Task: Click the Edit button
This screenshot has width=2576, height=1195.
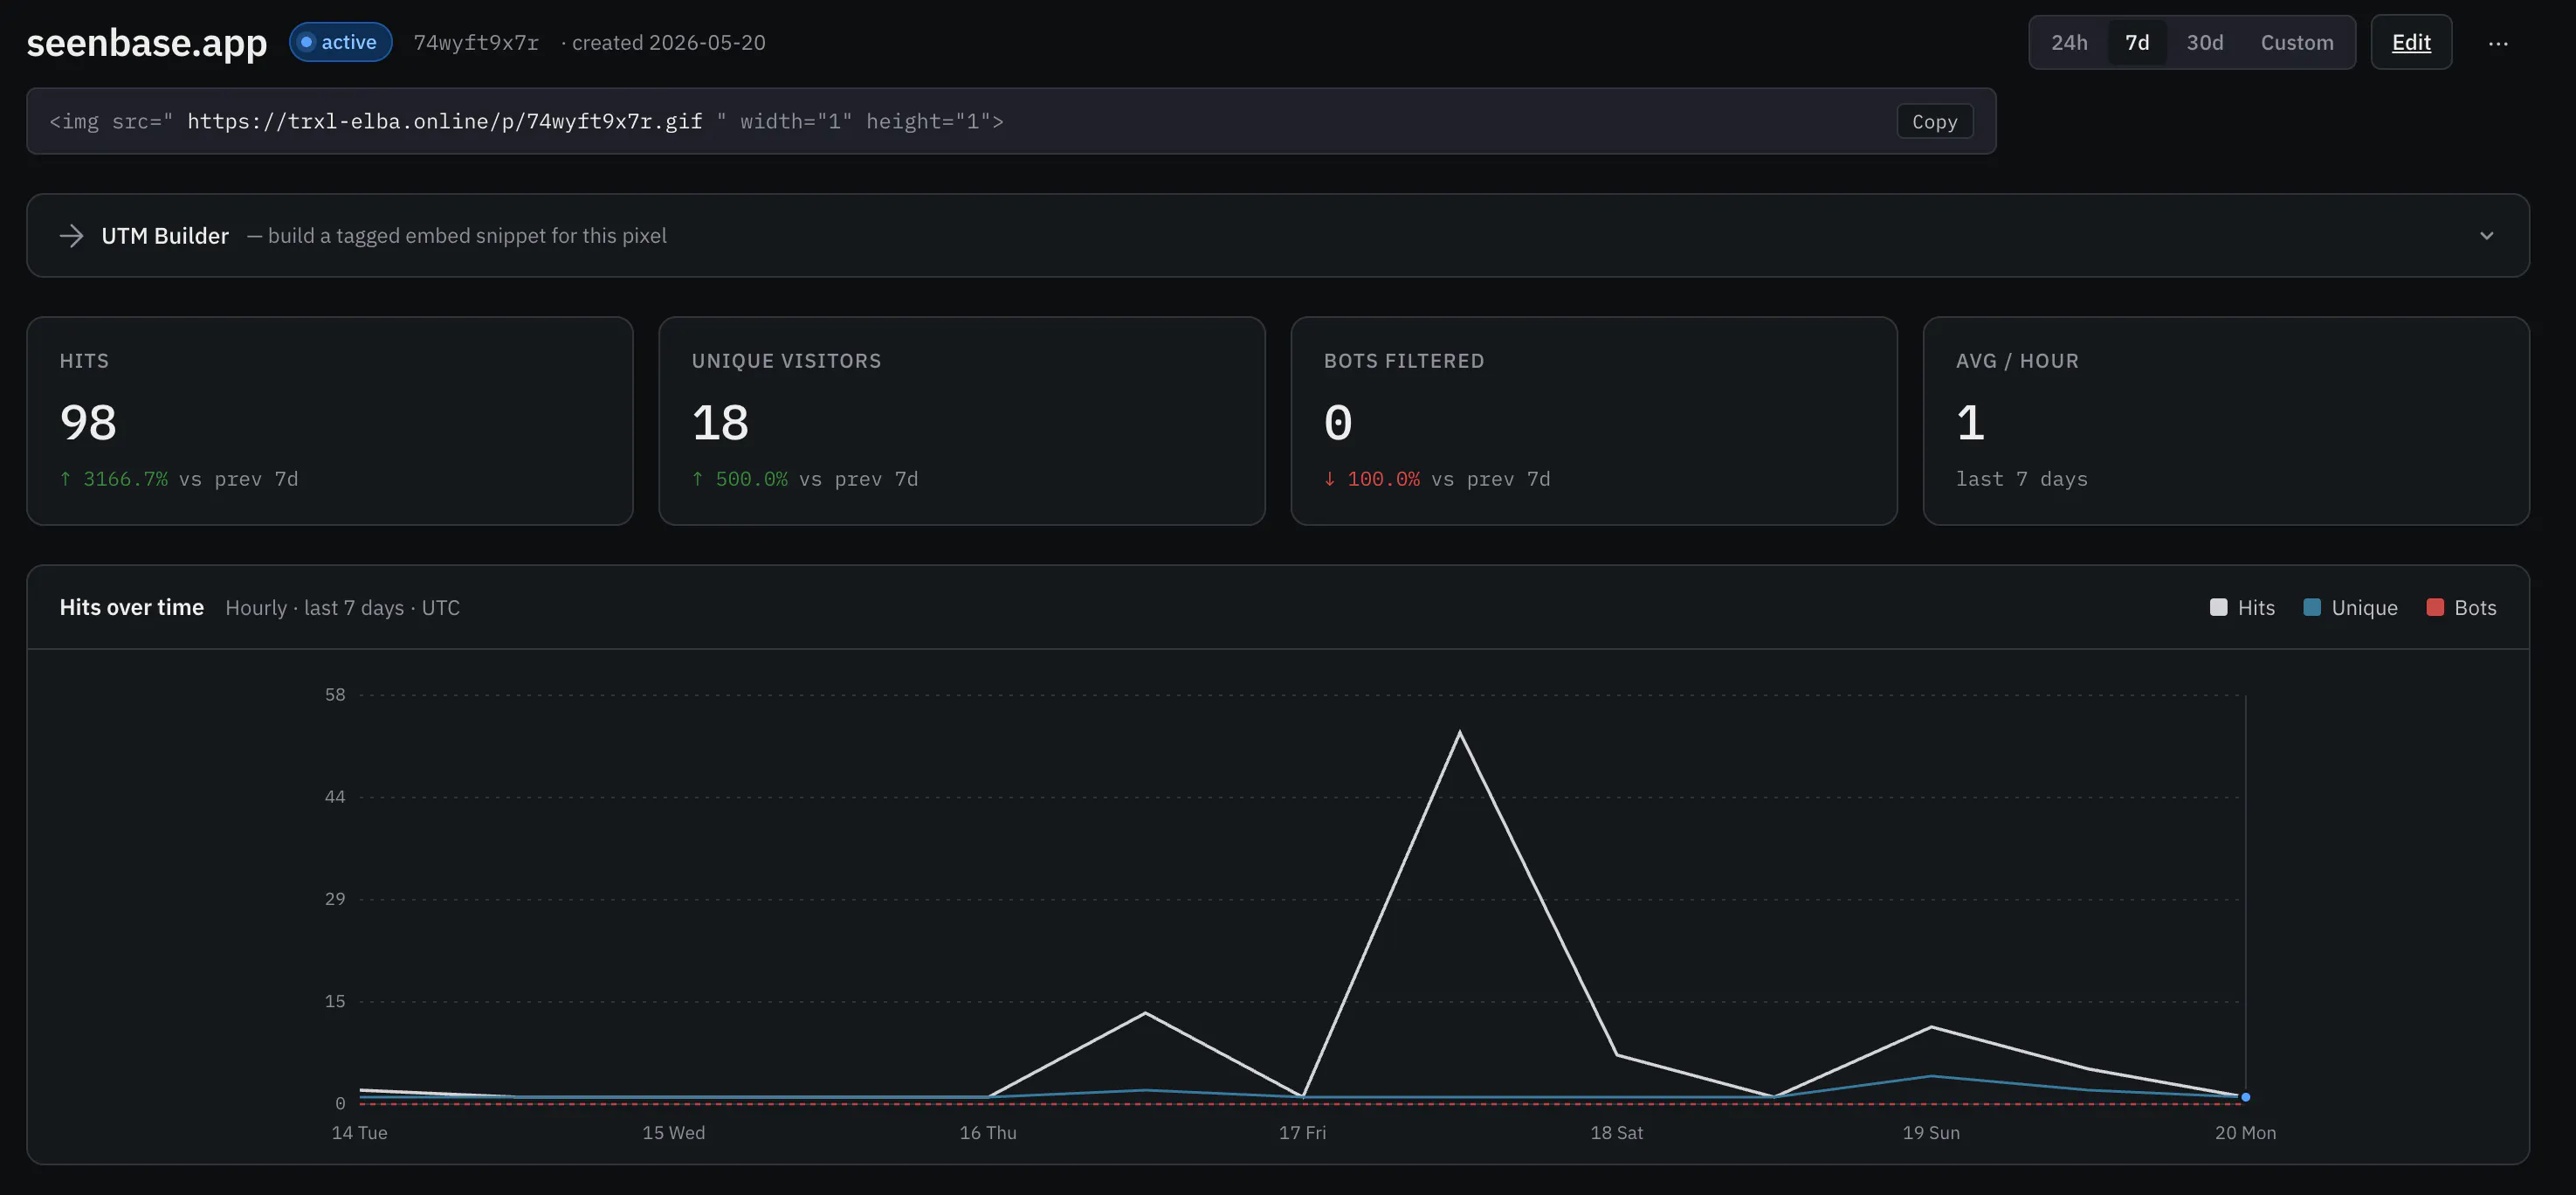Action: coord(2411,43)
